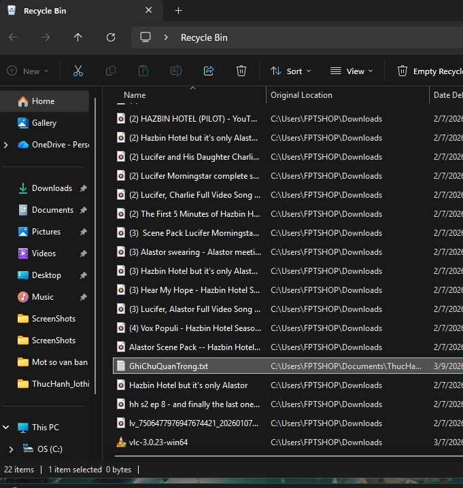Open Downloads in the sidebar
The width and height of the screenshot is (463, 488).
click(44, 188)
